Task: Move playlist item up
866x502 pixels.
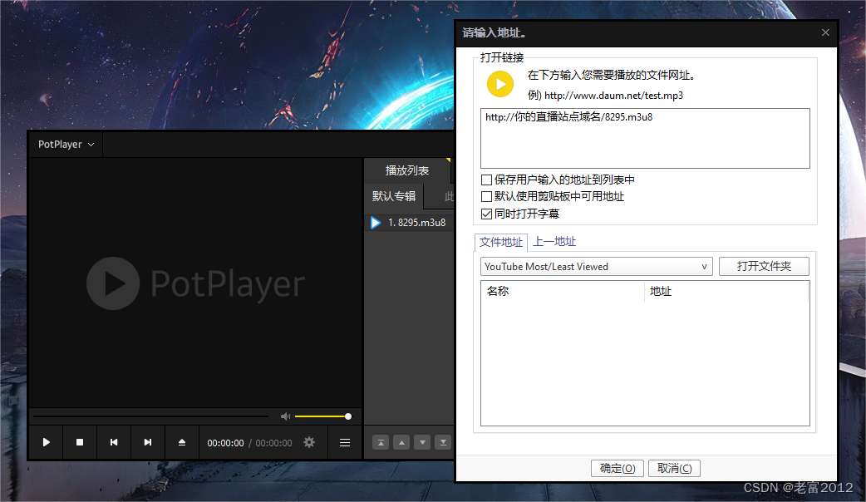Action: click(401, 442)
